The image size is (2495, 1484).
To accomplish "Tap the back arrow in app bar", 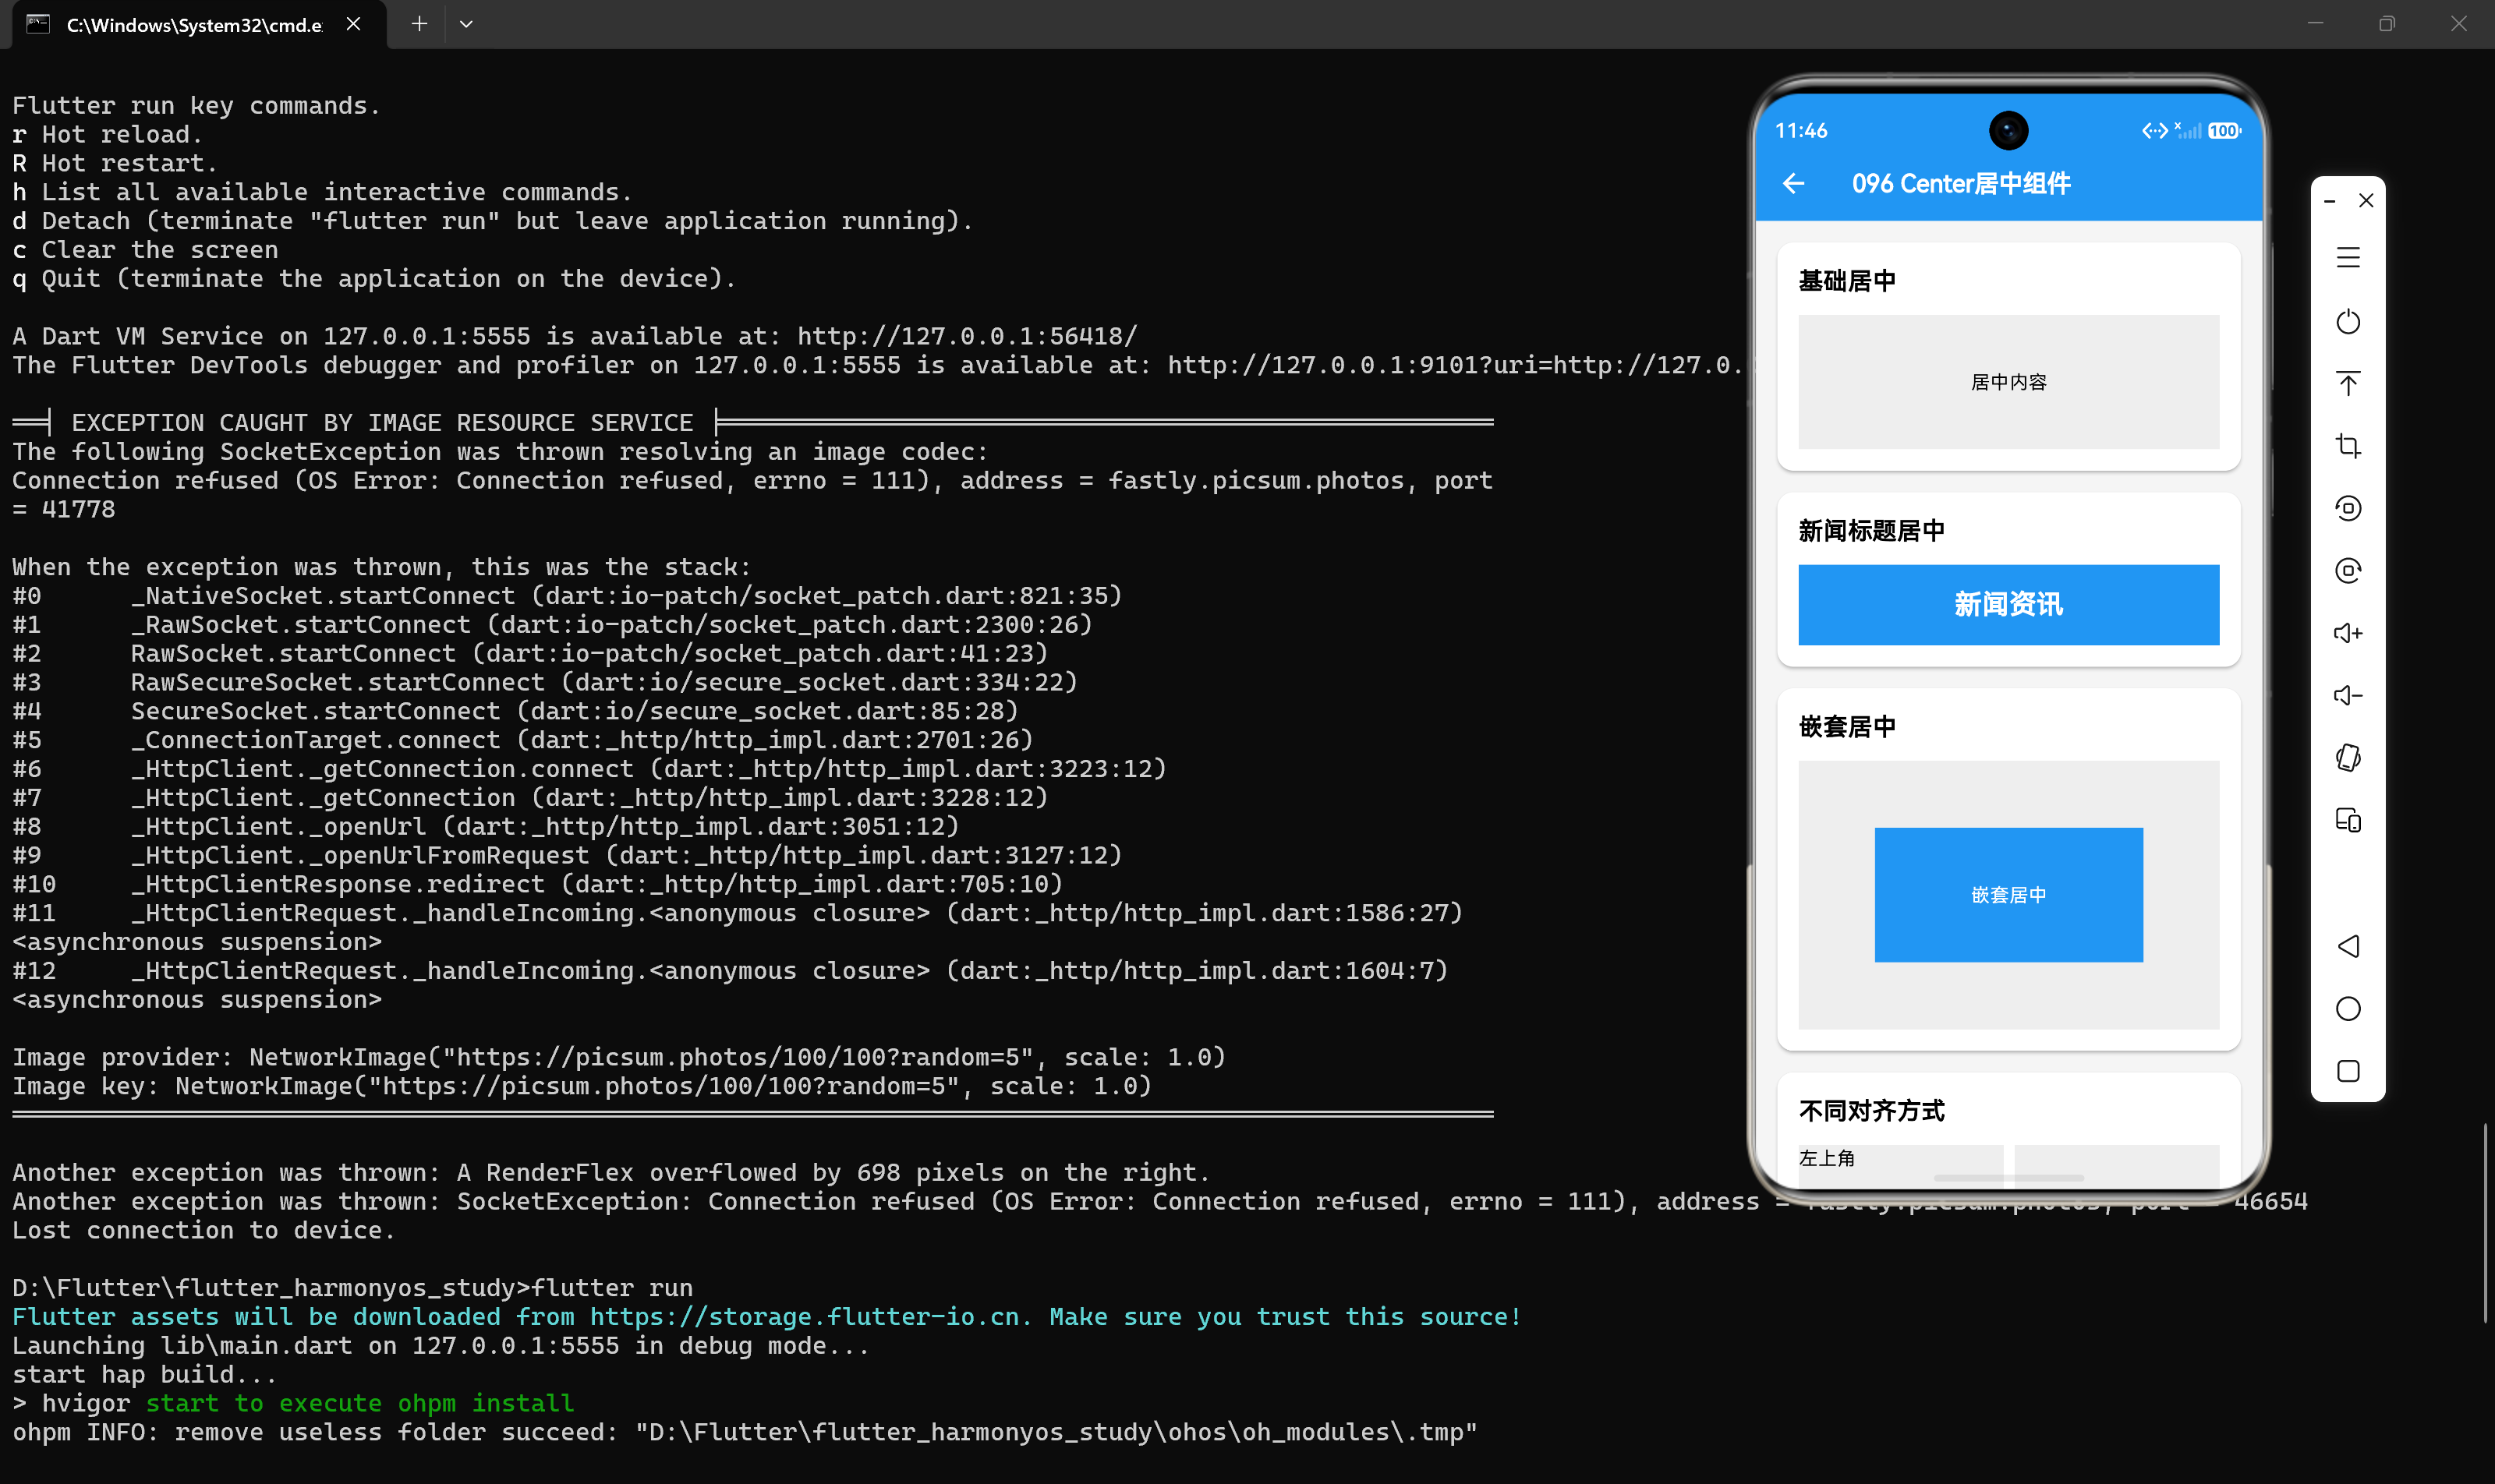I will pyautogui.click(x=1794, y=184).
